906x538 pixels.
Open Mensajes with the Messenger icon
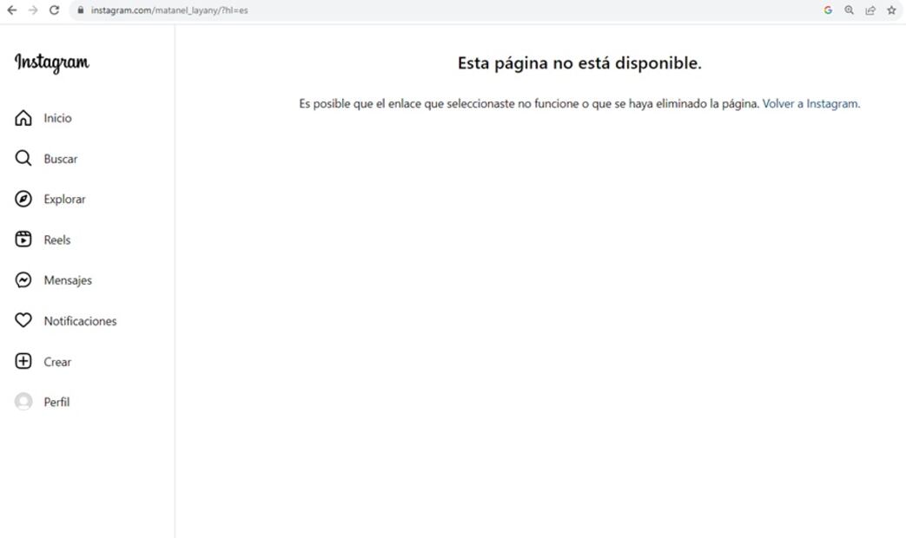tap(23, 279)
